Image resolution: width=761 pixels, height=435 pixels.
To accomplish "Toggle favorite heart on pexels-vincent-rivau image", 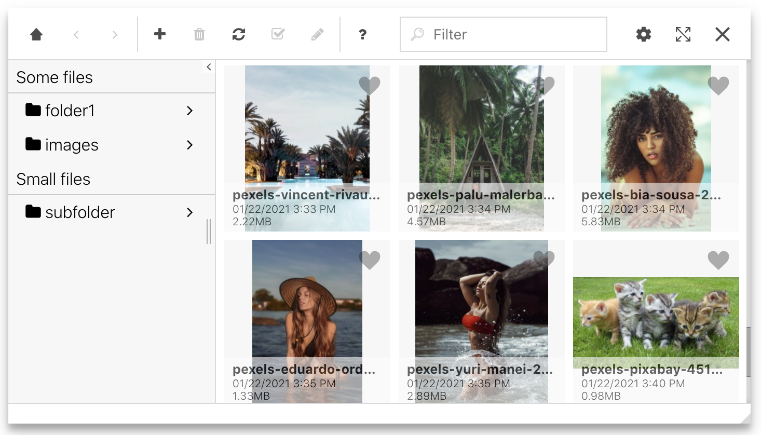I will (370, 85).
